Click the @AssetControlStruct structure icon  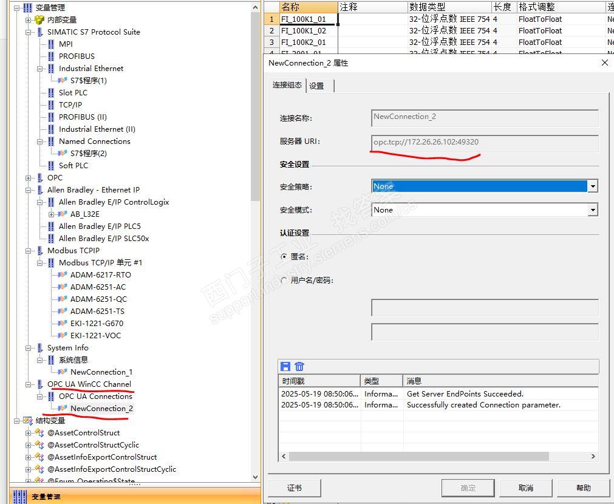(x=39, y=433)
